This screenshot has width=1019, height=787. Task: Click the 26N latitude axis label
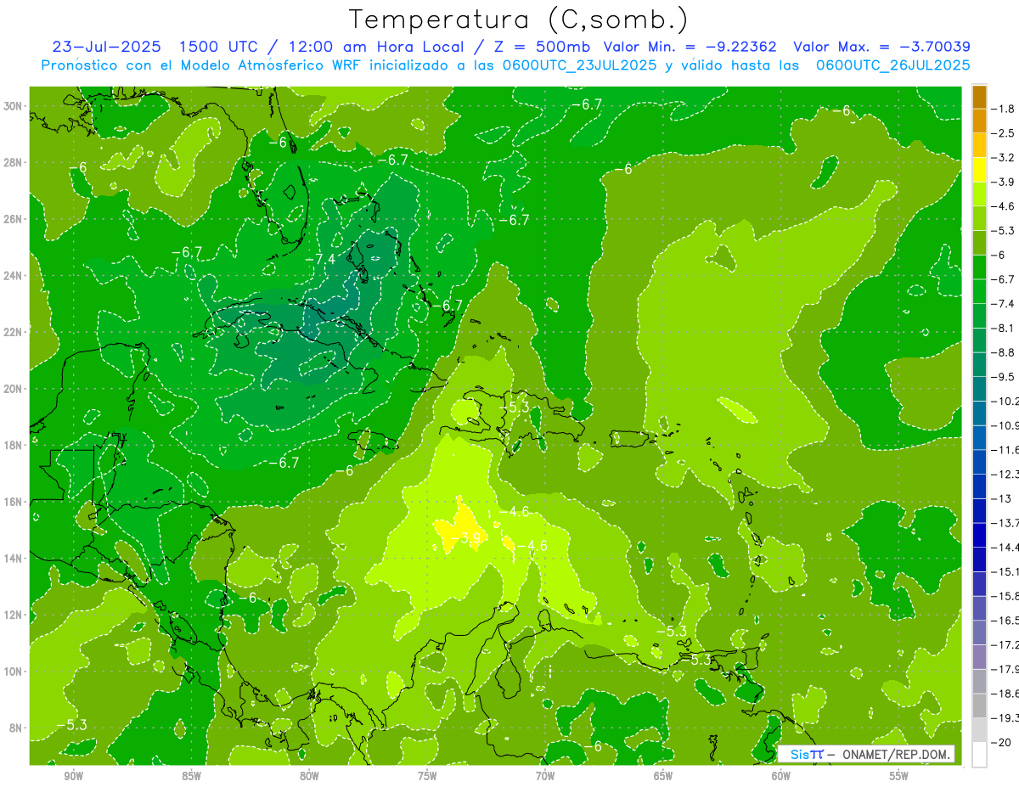14,219
